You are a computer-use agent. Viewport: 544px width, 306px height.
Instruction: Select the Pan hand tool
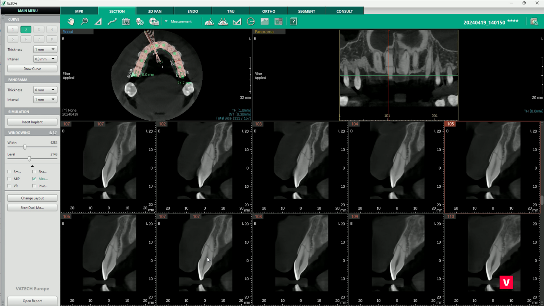tap(71, 21)
